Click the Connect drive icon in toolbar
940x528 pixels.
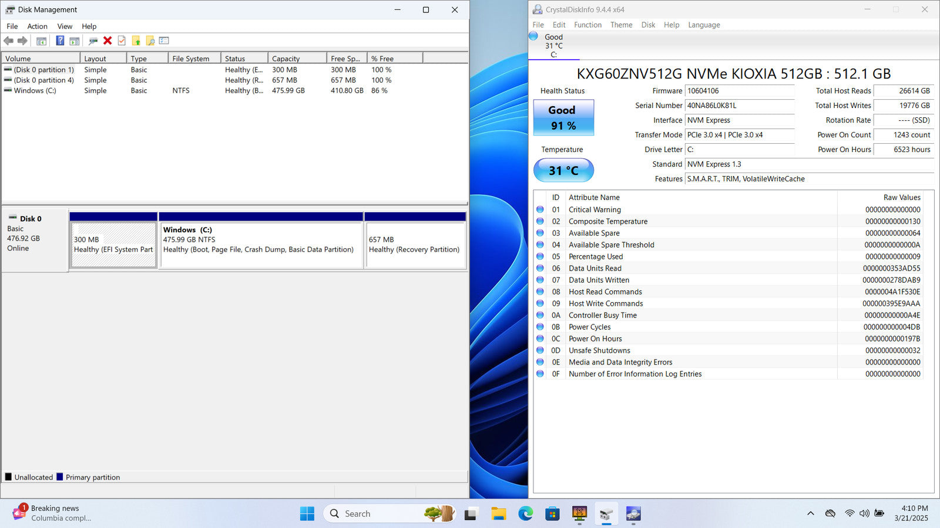pos(93,40)
